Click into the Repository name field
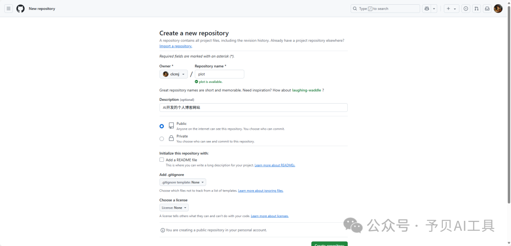This screenshot has width=511, height=246. [x=219, y=74]
